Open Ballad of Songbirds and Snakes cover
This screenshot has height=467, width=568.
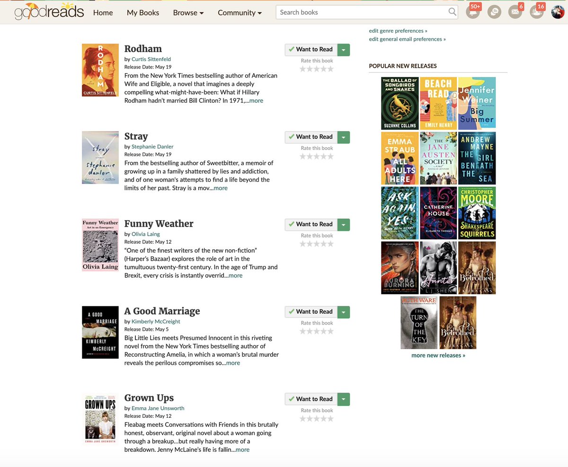(x=400, y=103)
